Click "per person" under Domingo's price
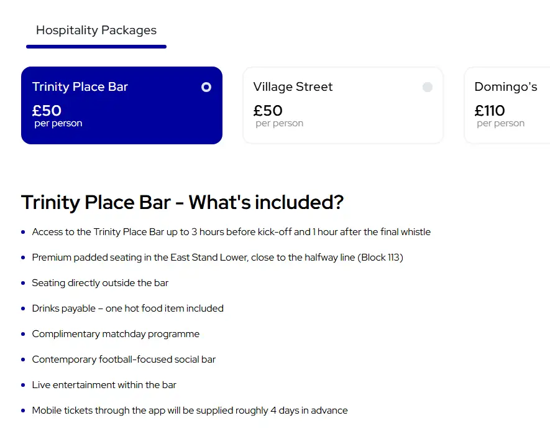This screenshot has height=441, width=550. [x=501, y=124]
